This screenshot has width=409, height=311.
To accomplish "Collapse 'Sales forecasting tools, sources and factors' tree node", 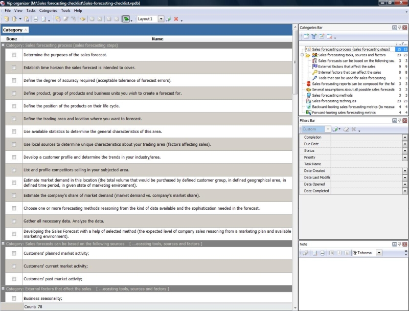I will click(302, 55).
